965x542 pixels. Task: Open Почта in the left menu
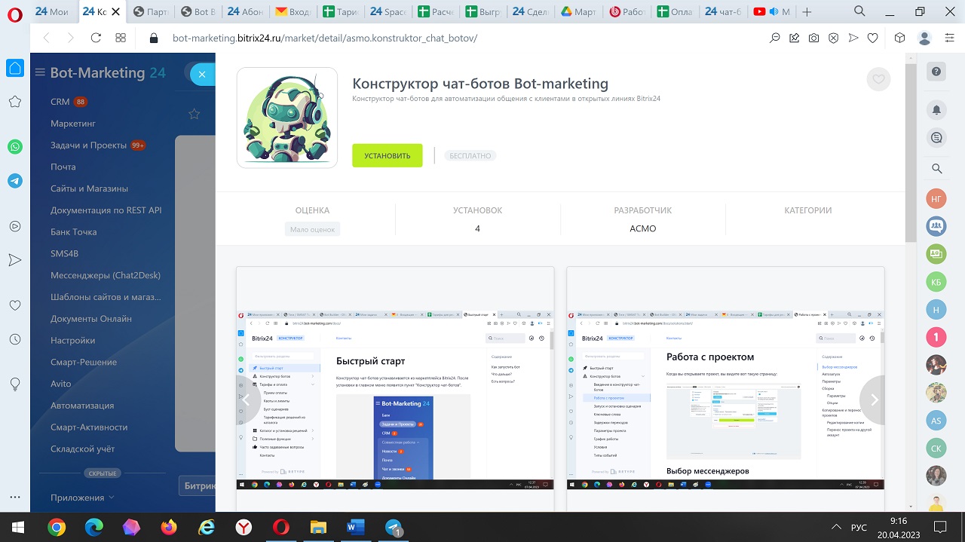(x=63, y=167)
